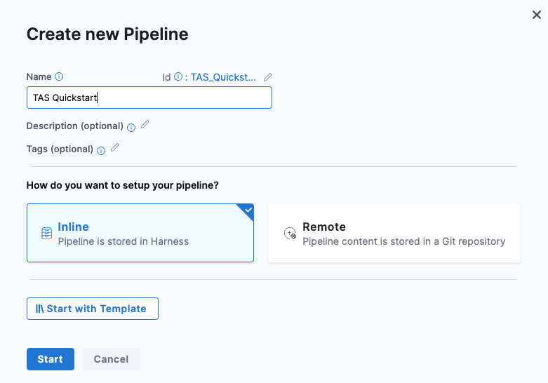The width and height of the screenshot is (548, 383).
Task: Expand the Tags (optional) field
Action: pyautogui.click(x=60, y=149)
